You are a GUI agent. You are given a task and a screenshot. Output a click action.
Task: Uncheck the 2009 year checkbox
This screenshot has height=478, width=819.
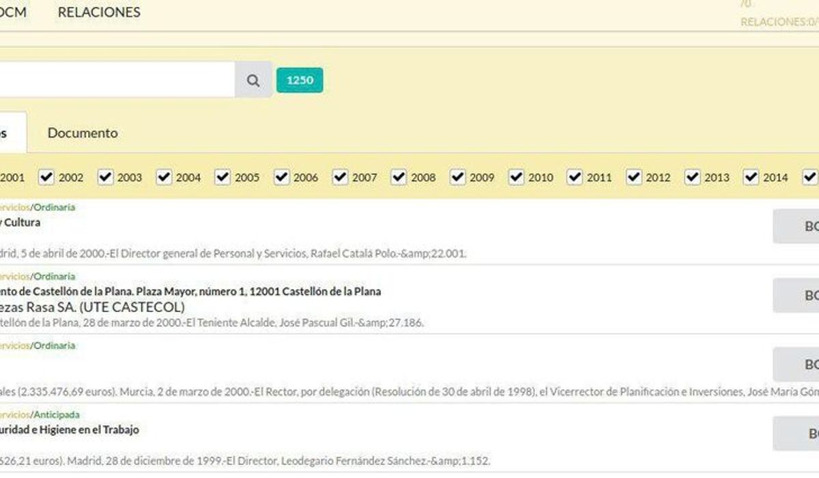point(457,177)
